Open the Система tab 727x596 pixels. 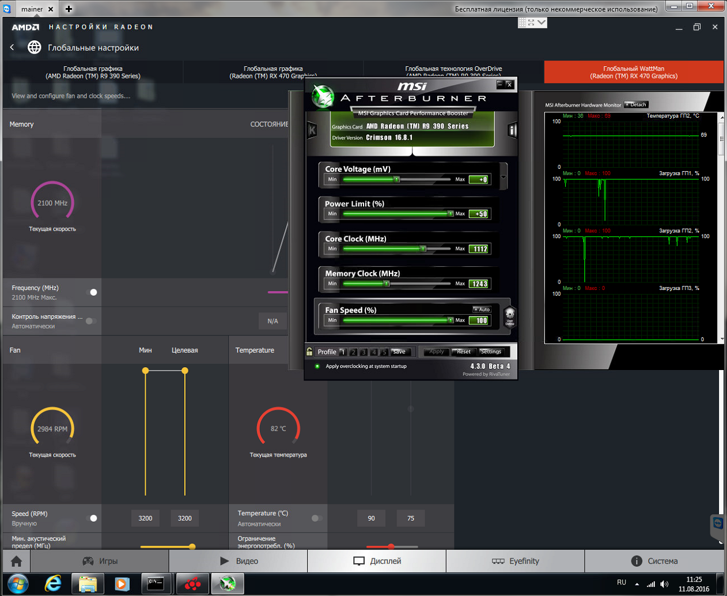(x=654, y=561)
